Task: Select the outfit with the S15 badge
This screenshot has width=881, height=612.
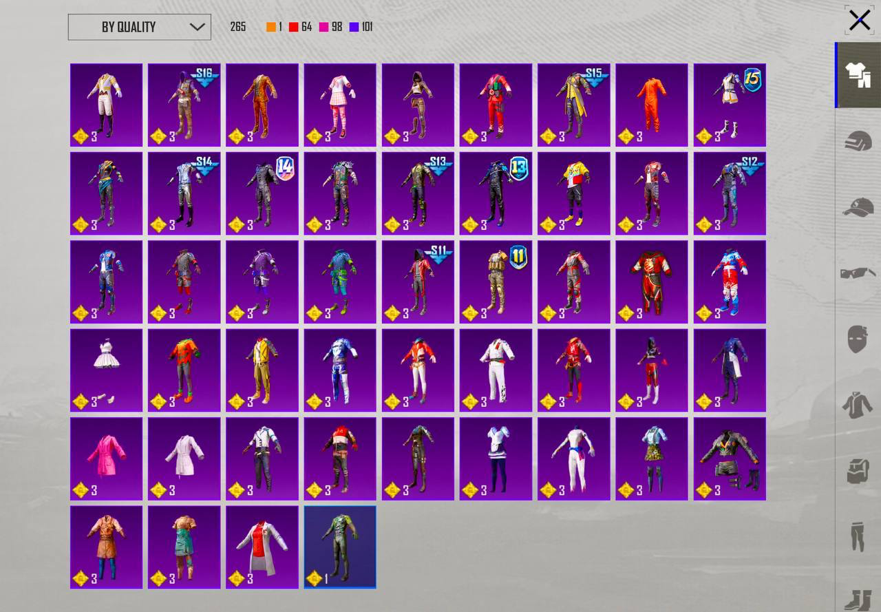Action: coord(574,105)
